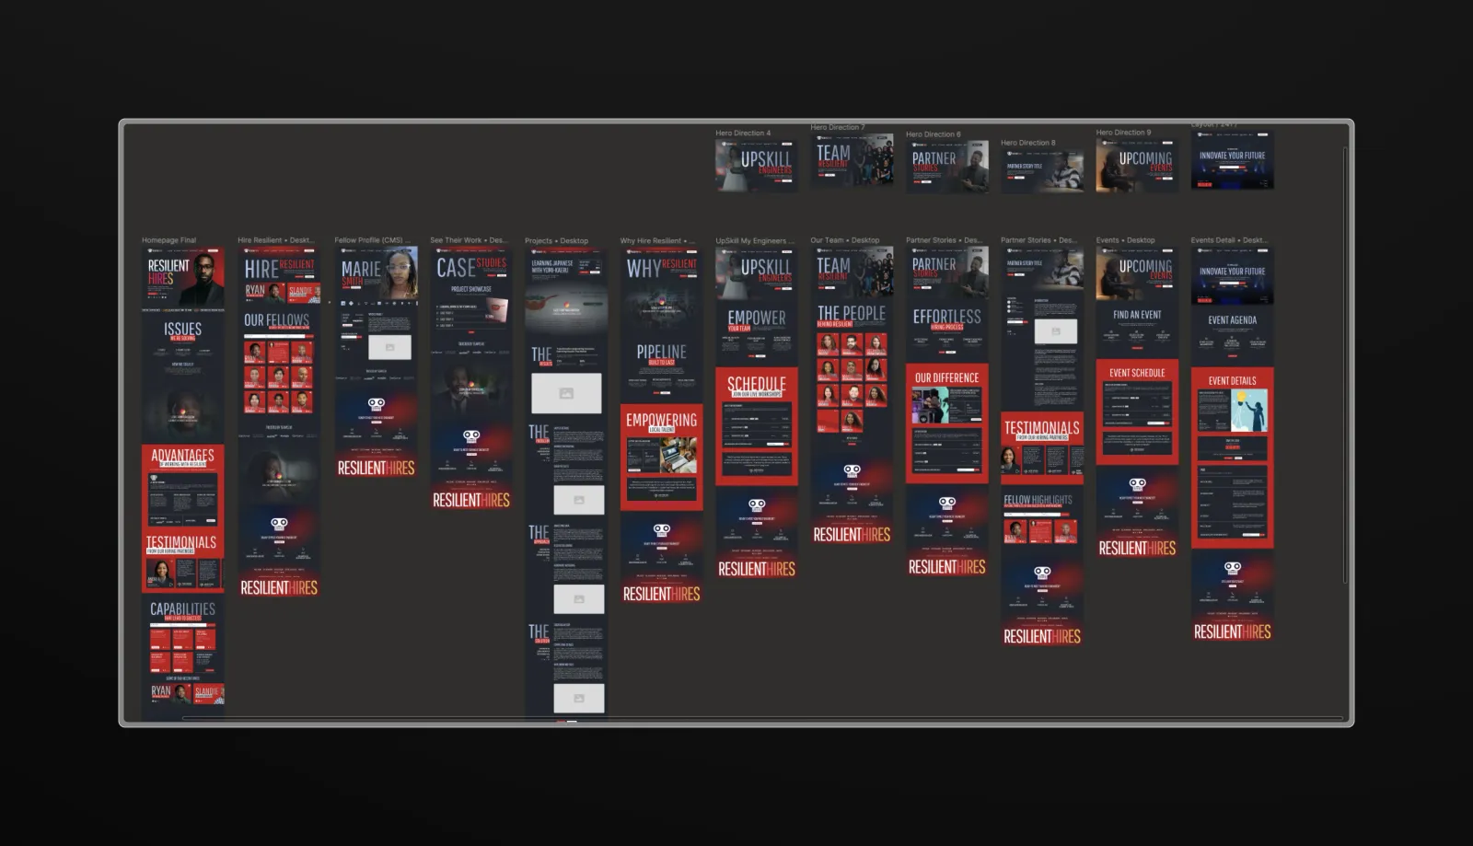Click the "CAPABILITIES" heading in Homepage Final
1473x846 pixels.
click(x=182, y=609)
